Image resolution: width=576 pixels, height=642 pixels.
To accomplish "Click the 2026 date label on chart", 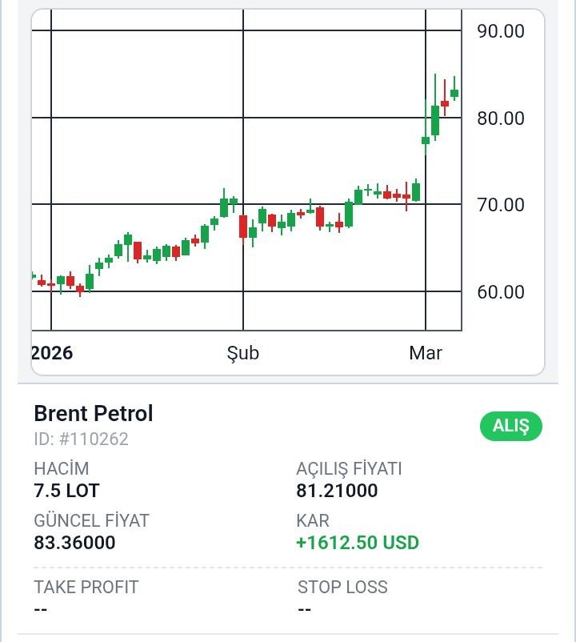I will coord(52,353).
